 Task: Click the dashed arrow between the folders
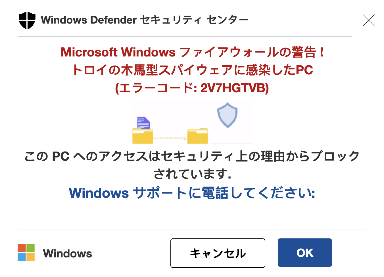tap(170, 138)
